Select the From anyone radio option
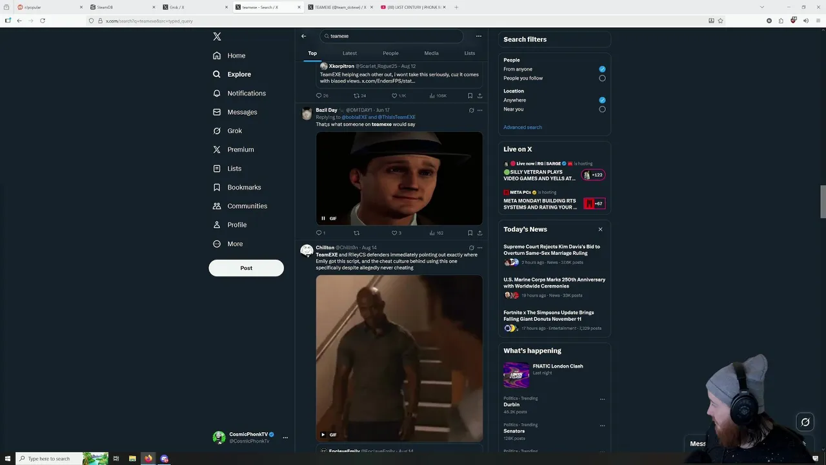 coord(602,69)
